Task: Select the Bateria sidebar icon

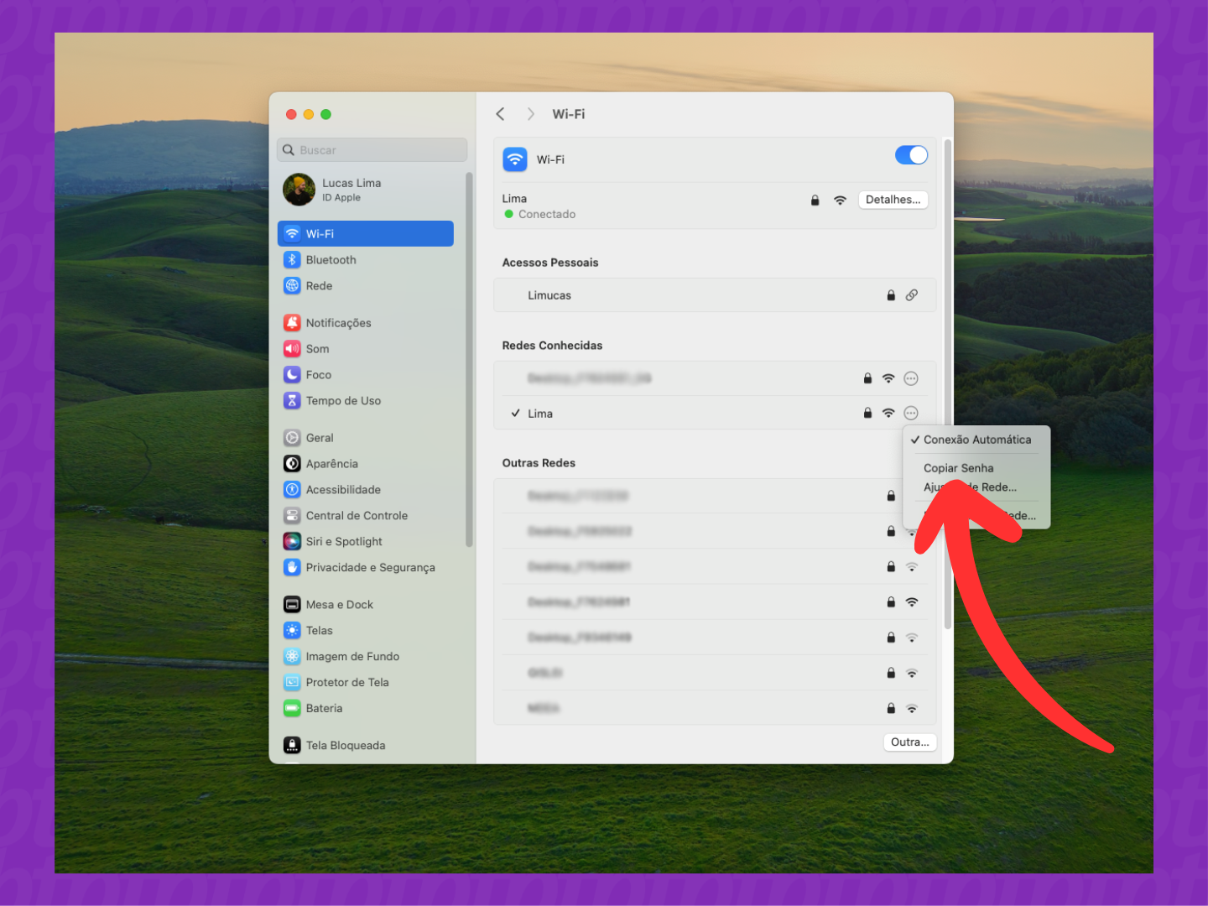Action: [x=292, y=708]
